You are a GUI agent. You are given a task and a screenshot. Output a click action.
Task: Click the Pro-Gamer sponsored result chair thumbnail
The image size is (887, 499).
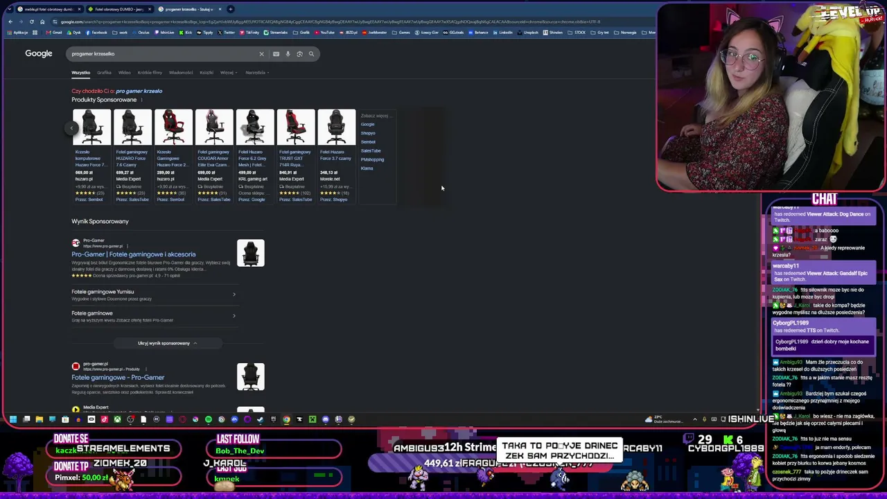point(250,253)
